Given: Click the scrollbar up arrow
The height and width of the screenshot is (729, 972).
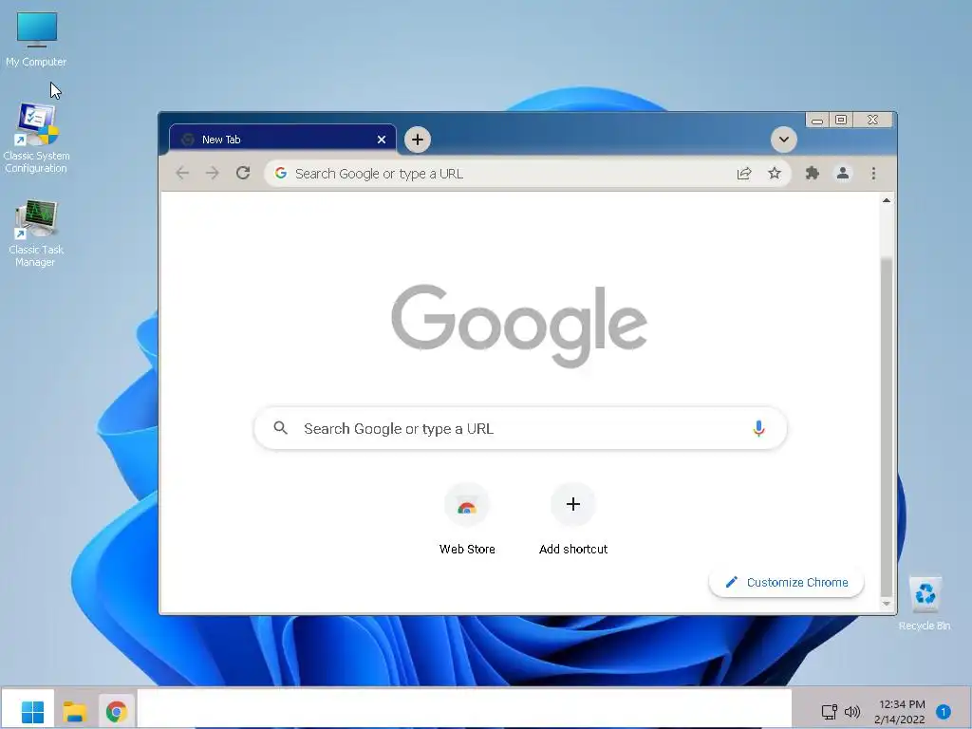Looking at the screenshot, I should coord(887,200).
